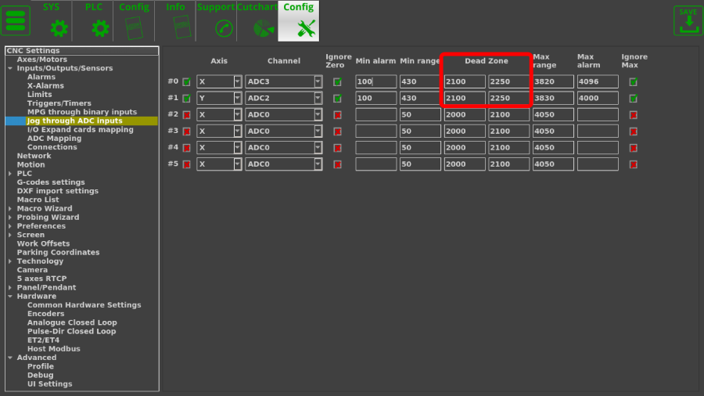Click Max range field of row #0
The width and height of the screenshot is (704, 396).
pyautogui.click(x=552, y=81)
